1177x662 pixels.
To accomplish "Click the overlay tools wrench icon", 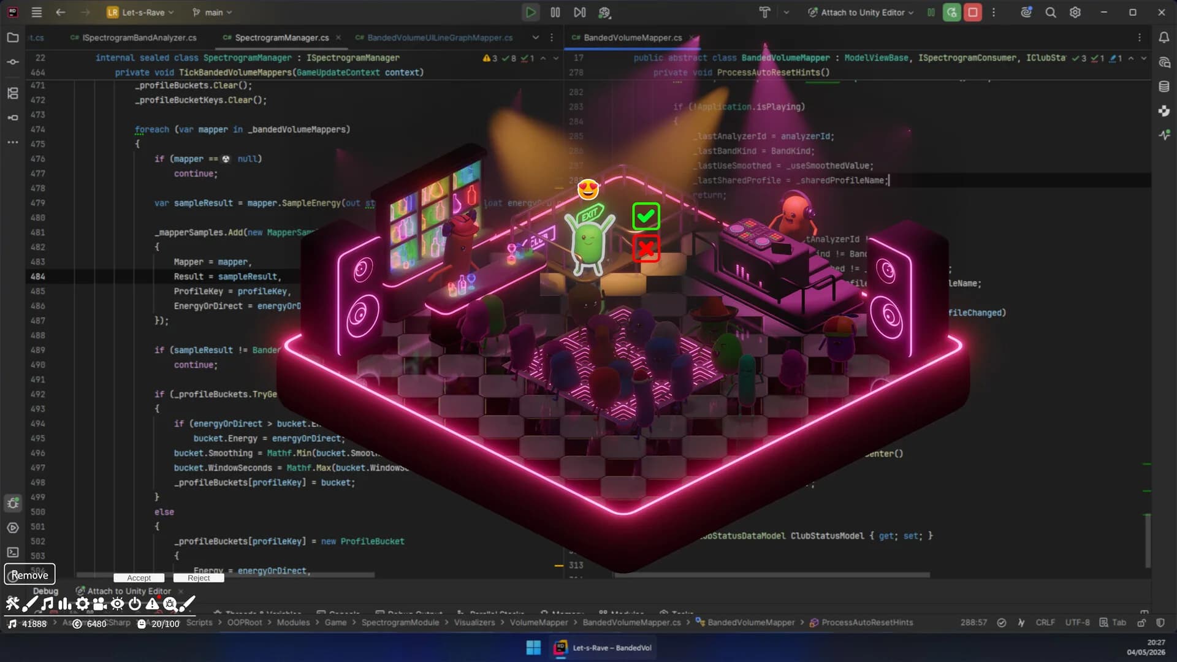I will pyautogui.click(x=12, y=604).
